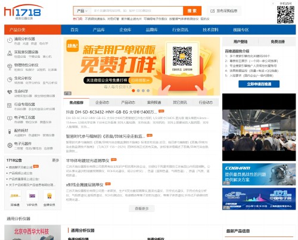The image size is (298, 240).
Task: Open the 视频专区 navigation item
Action: pos(241,30)
